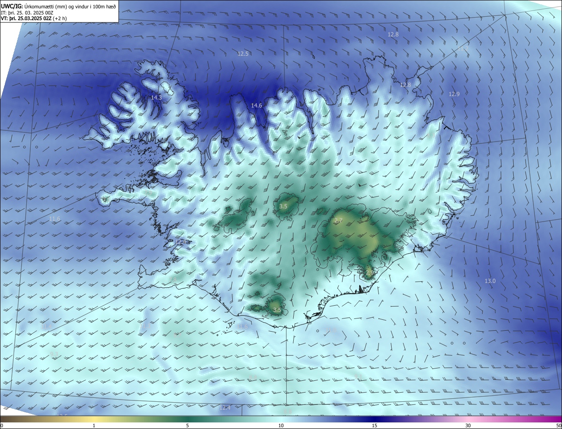Click the 0 tick on the color scale
Viewport: 562px width, 429px height.
point(1,425)
